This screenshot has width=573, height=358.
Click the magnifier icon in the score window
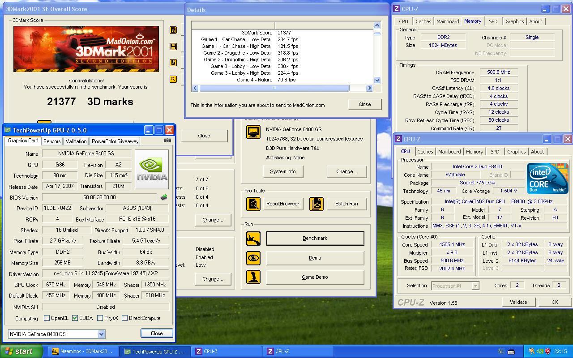click(x=173, y=79)
